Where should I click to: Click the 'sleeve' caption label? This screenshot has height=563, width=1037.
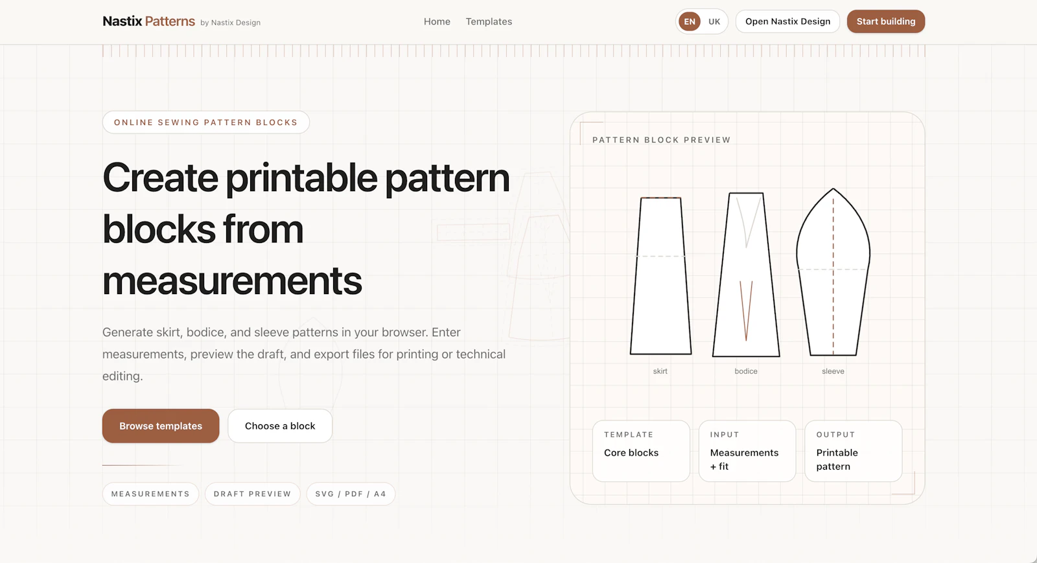tap(833, 371)
